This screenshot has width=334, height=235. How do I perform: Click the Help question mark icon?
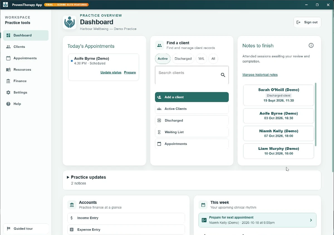(8, 104)
